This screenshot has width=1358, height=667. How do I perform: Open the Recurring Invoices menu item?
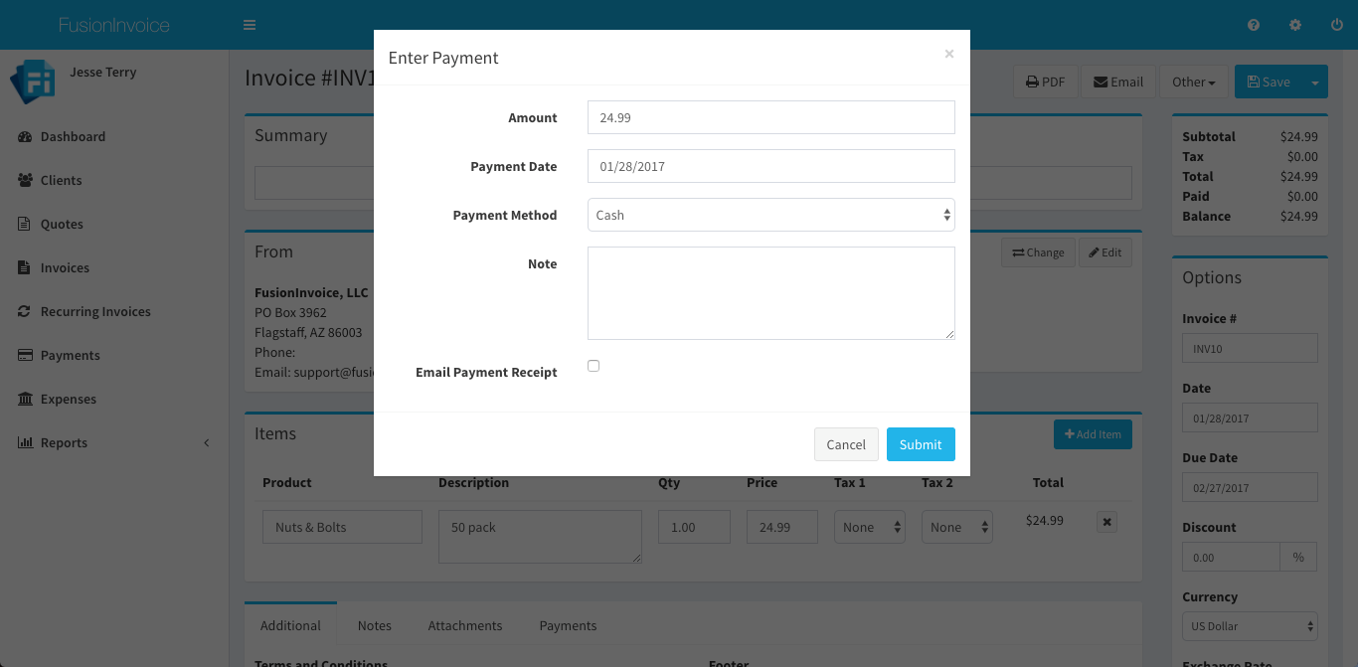(95, 312)
